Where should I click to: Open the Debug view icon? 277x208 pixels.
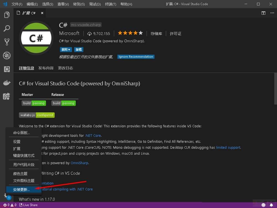[x=7, y=55]
